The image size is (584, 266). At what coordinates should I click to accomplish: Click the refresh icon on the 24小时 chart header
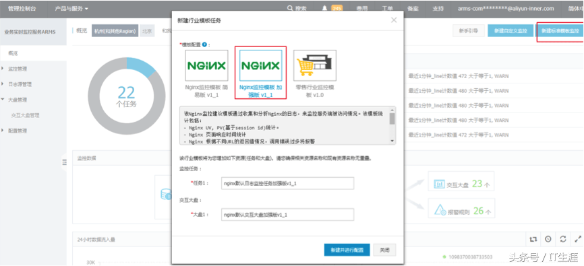[563, 239]
